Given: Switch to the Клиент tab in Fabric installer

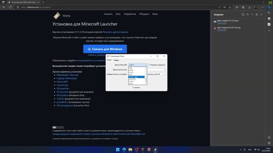Looking at the screenshot, I should pyautogui.click(x=109, y=60).
